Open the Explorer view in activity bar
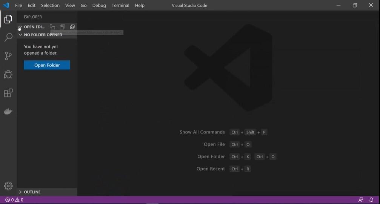 (8, 19)
